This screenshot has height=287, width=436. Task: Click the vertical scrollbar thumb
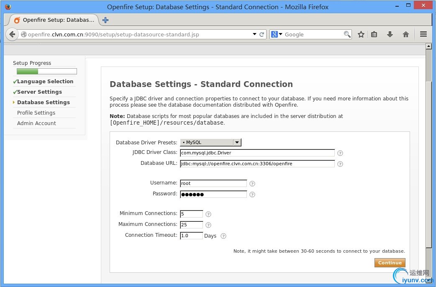pos(429,164)
